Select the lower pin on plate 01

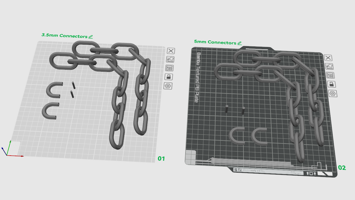(72, 94)
